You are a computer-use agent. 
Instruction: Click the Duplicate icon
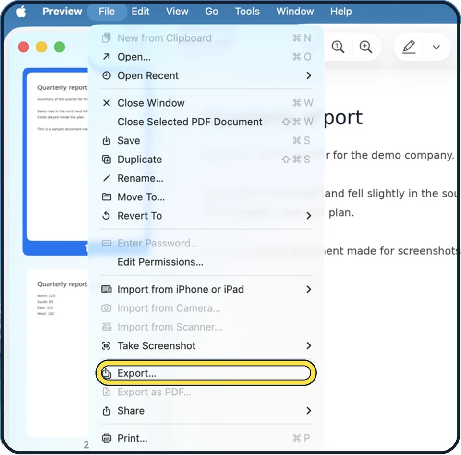(x=107, y=160)
